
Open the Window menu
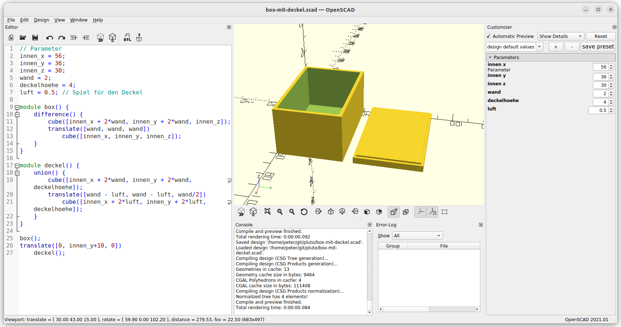(79, 20)
